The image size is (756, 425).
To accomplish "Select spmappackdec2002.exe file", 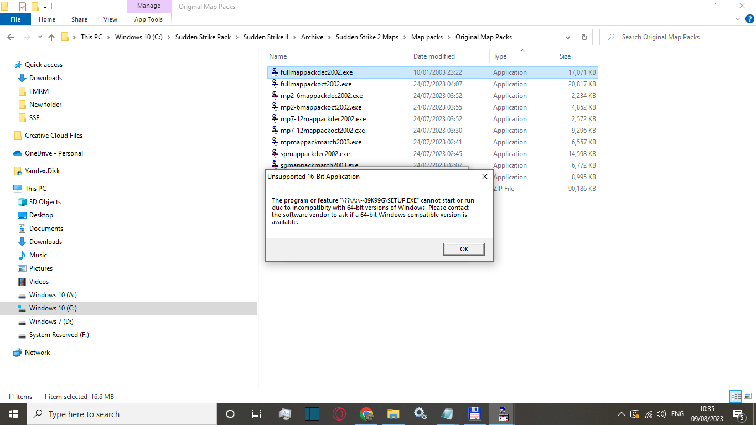I will [x=315, y=154].
